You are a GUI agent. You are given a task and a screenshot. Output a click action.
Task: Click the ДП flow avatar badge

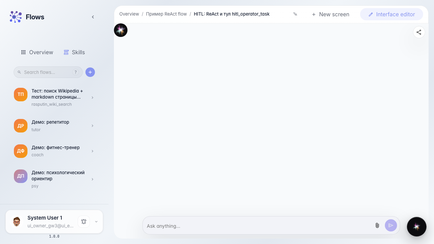21,176
